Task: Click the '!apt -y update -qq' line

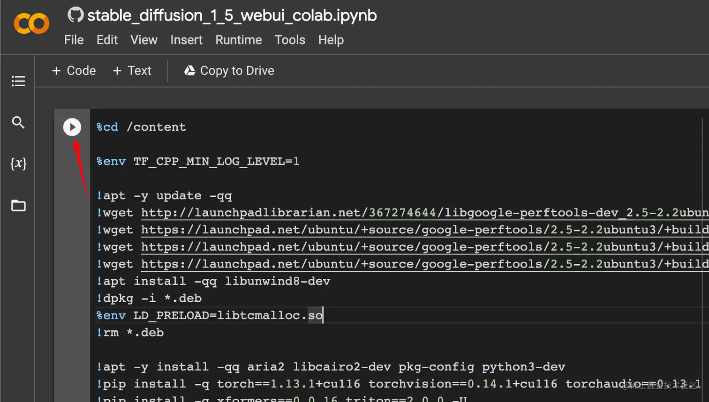Action: coord(164,195)
